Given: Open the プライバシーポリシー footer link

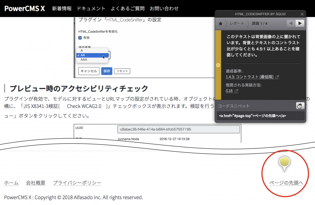Looking at the screenshot, I should tap(77, 183).
